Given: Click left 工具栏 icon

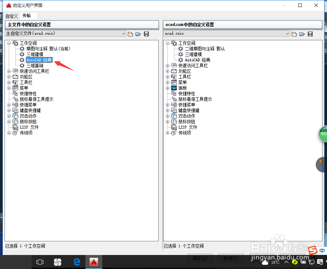Looking at the screenshot, I should click(x=15, y=82).
